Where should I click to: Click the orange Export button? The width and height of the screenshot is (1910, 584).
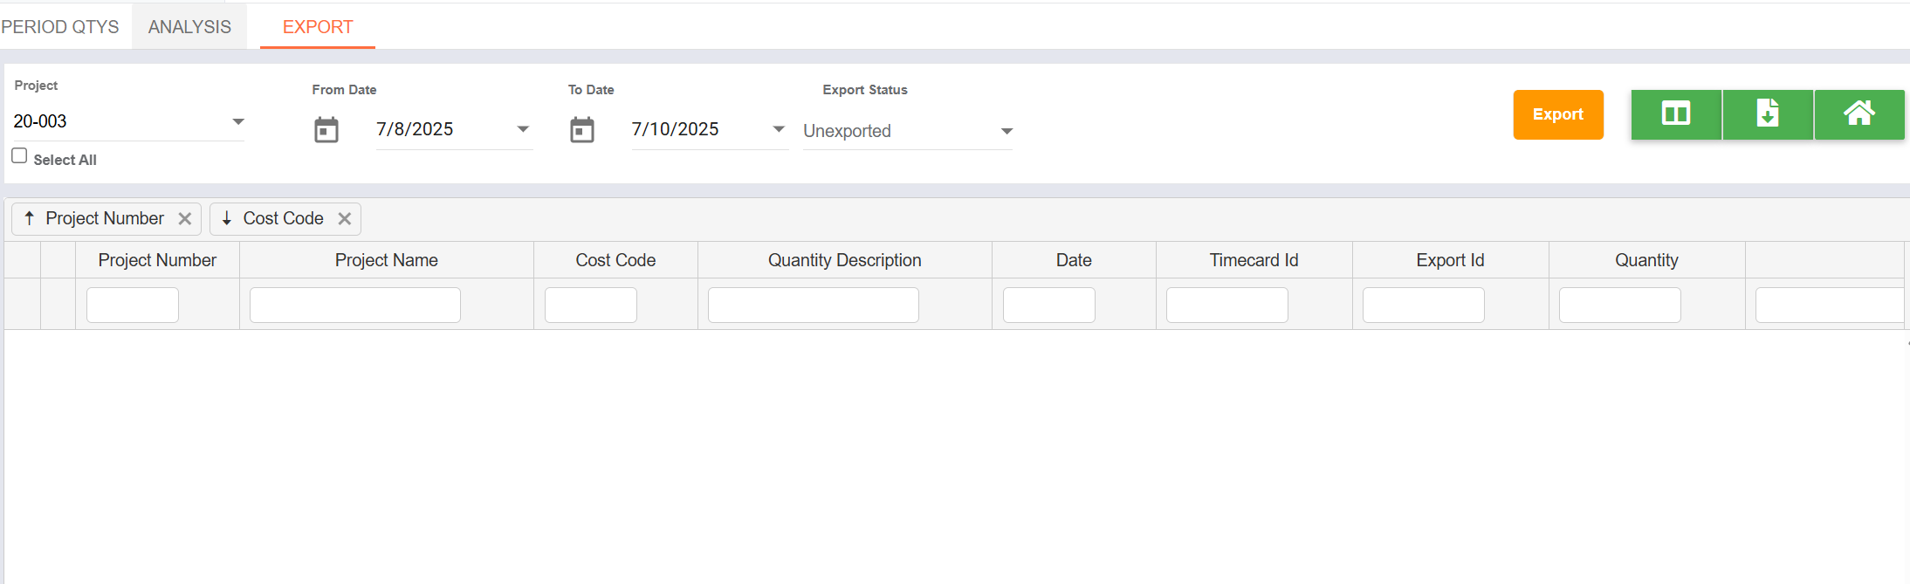click(1558, 114)
